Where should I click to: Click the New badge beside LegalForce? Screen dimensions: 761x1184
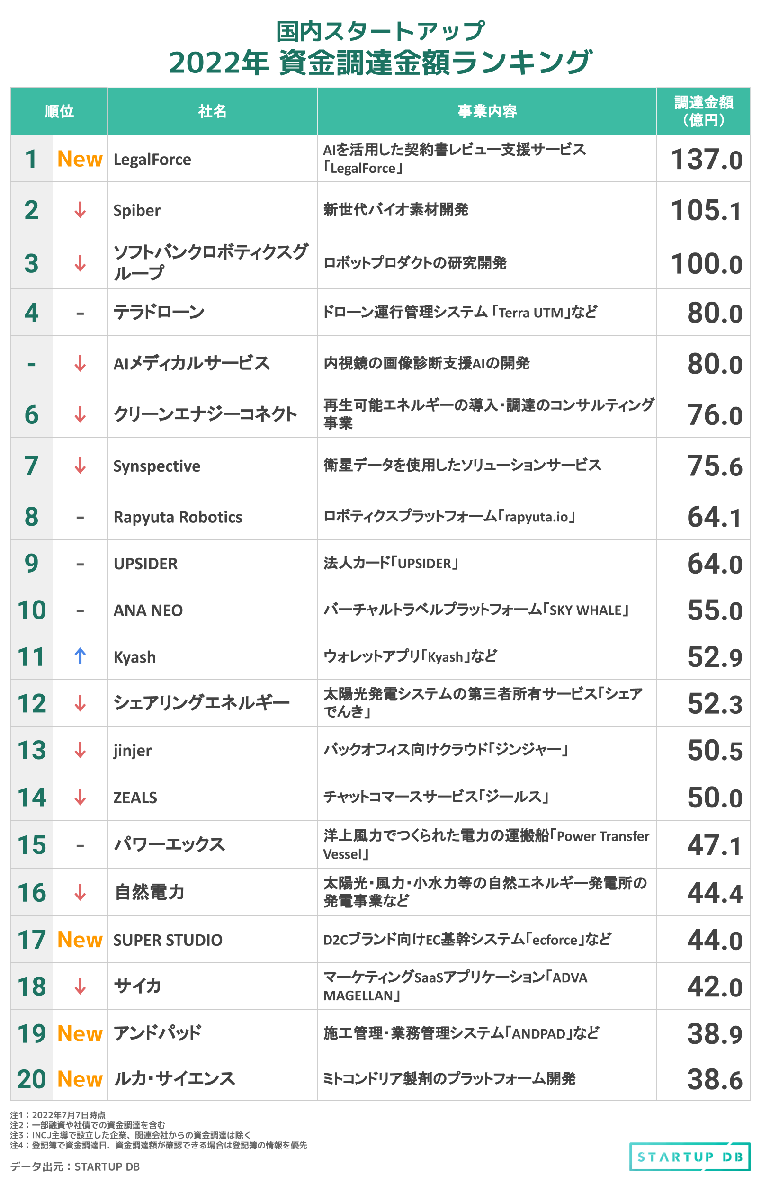[x=80, y=159]
